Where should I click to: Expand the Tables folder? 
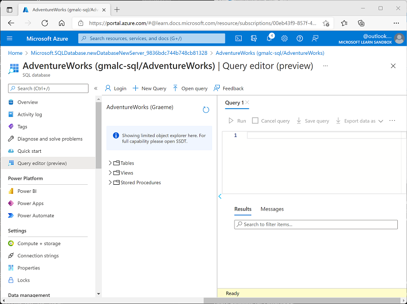(110, 163)
